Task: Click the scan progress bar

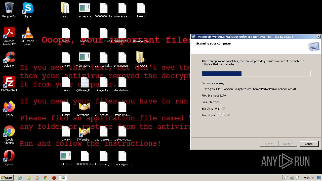Action: 256,74
